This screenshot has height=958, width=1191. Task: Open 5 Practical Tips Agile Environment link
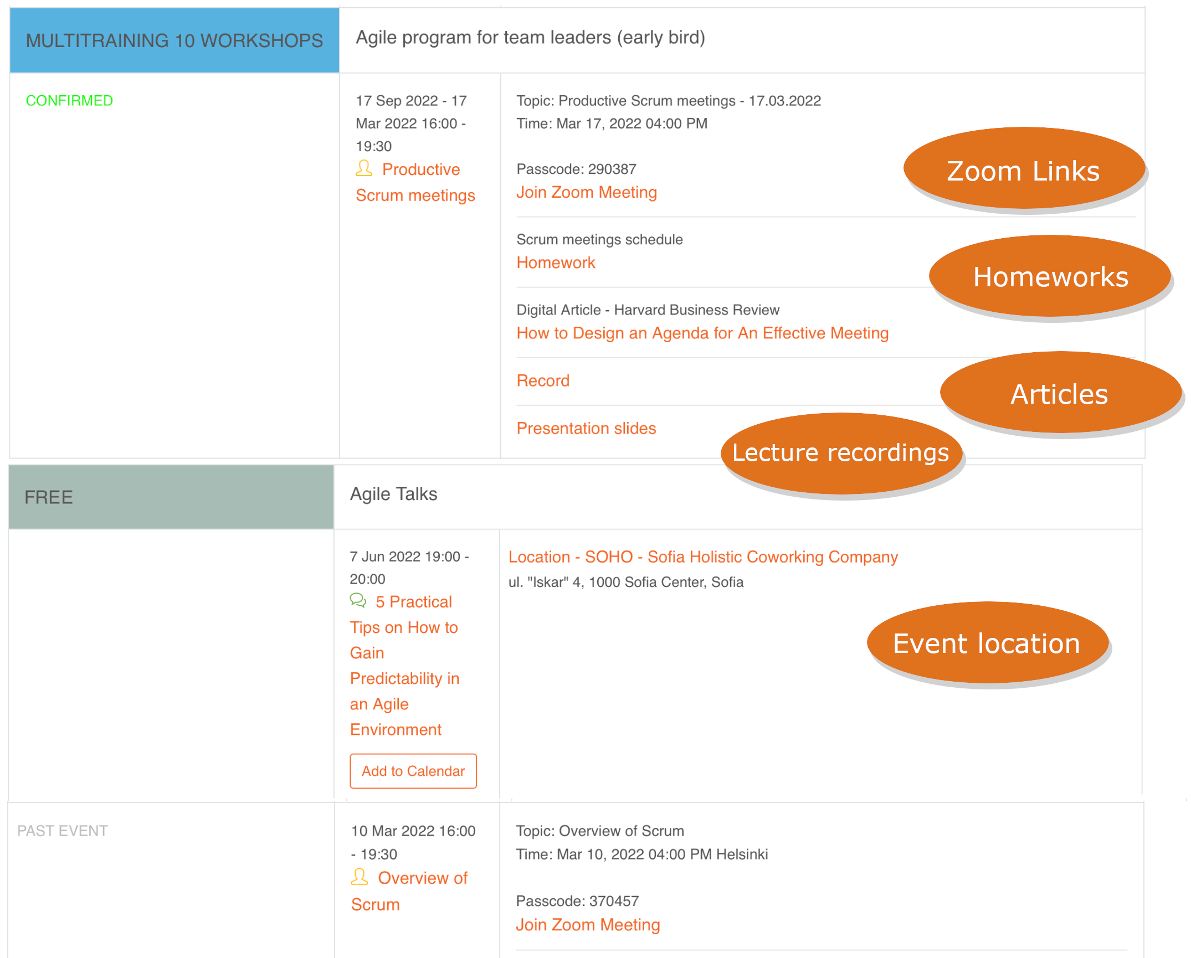tap(405, 666)
